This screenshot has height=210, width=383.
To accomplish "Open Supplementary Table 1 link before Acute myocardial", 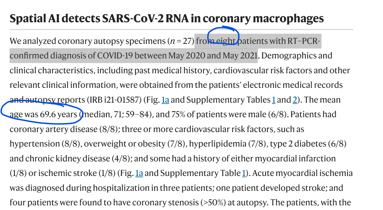I will tap(244, 173).
